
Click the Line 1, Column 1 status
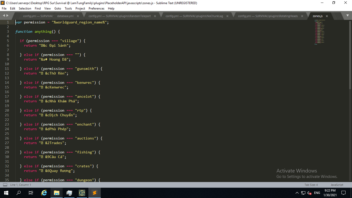[21, 185]
